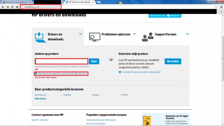Click the address bar URL

point(42,7)
